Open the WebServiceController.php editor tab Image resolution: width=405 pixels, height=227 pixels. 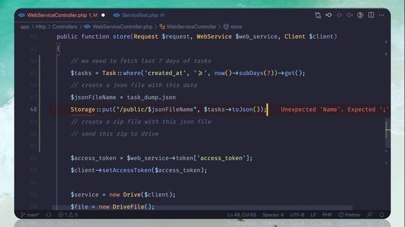(62, 15)
